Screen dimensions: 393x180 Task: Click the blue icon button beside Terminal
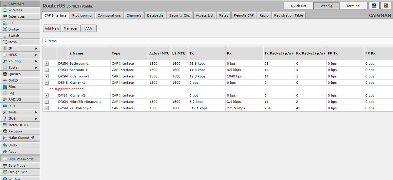pyautogui.click(x=374, y=6)
